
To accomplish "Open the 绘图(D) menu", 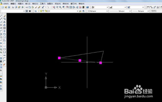I will click(50, 4).
